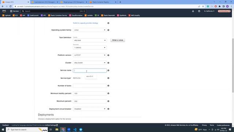Click the AWS console search field
Viewport: 234px width, 132px height.
[x=53, y=11]
